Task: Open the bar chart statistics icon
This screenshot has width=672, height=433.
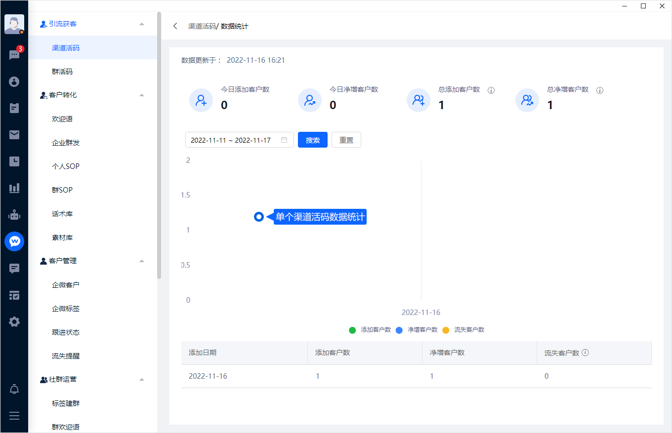Action: (14, 188)
